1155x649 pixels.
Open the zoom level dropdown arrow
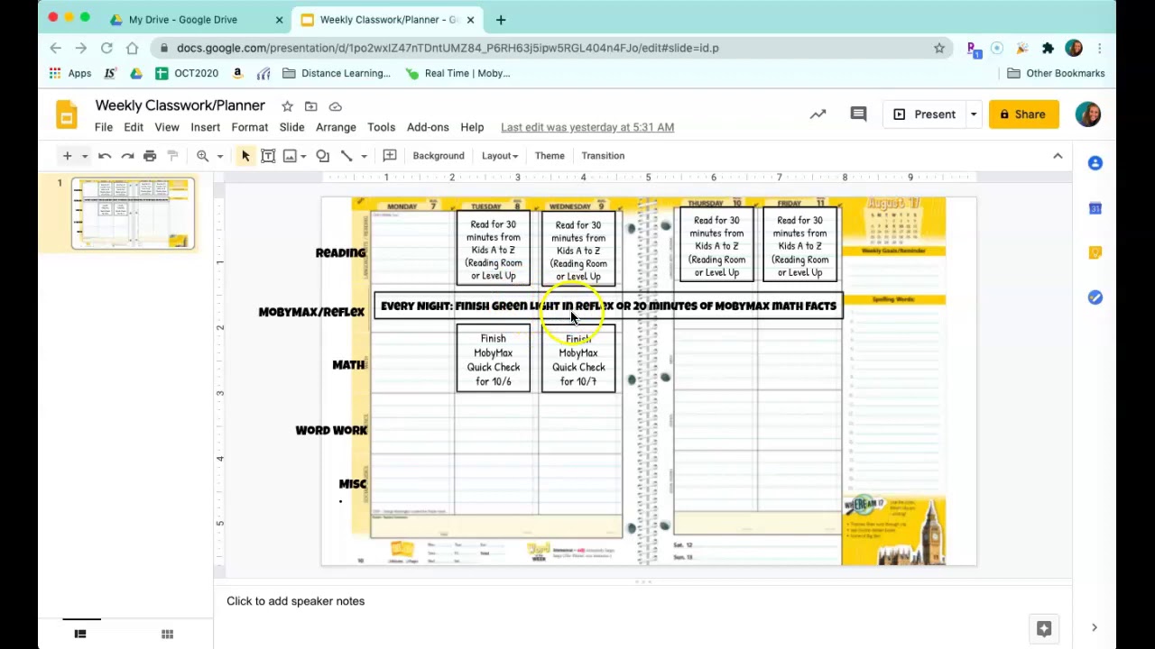(x=219, y=156)
